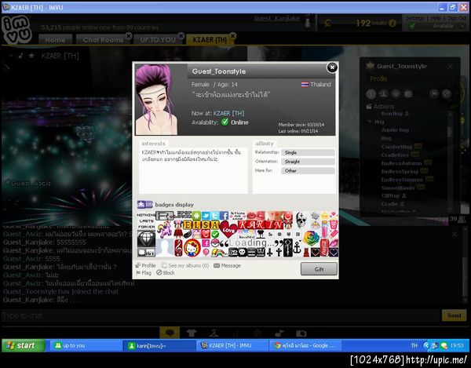Click TH language indicator in taskbar

(414, 345)
